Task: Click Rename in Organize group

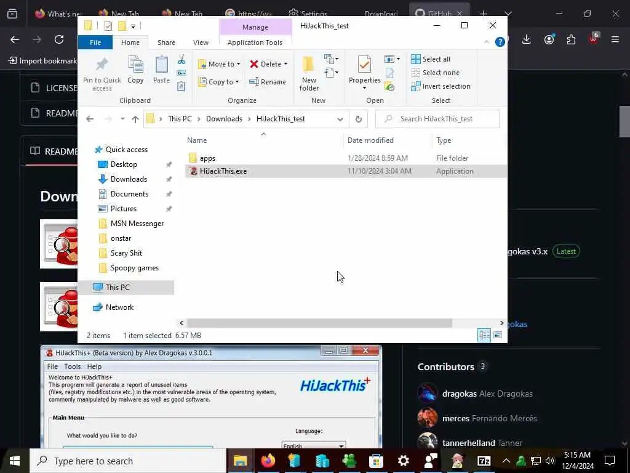Action: (x=268, y=82)
